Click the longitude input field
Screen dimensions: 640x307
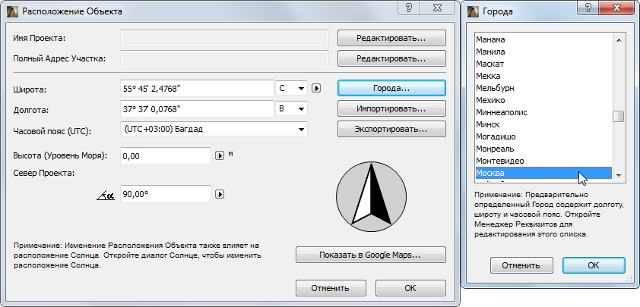tap(197, 108)
